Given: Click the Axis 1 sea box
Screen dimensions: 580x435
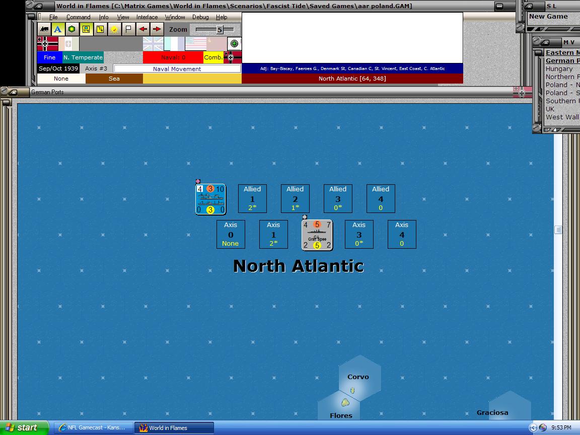Looking at the screenshot, I should point(273,235).
